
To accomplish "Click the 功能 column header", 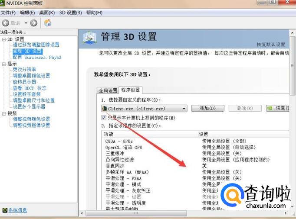I will 109,134.
